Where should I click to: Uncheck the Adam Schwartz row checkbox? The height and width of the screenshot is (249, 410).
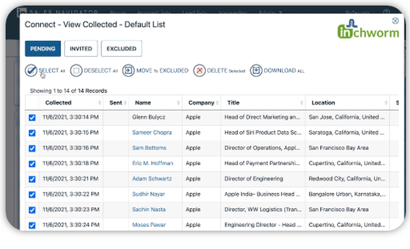tap(32, 179)
